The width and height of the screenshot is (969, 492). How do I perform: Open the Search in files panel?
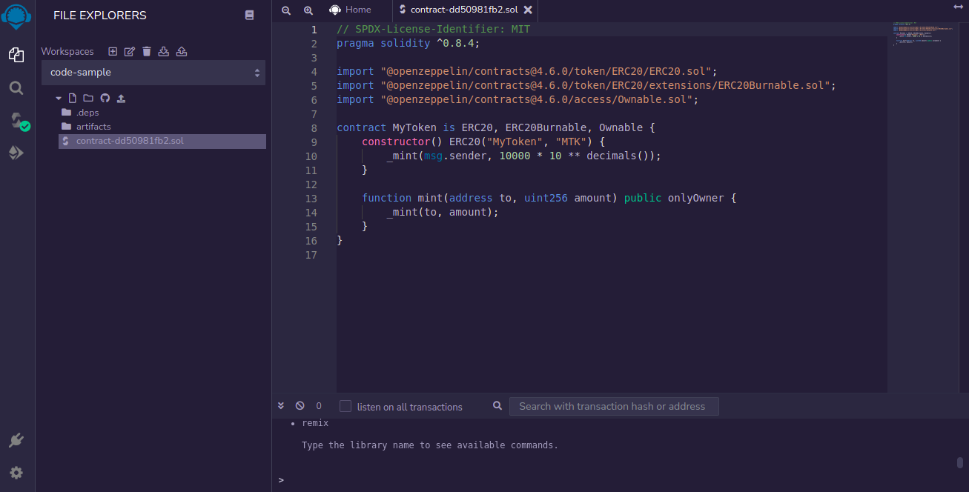pos(16,88)
